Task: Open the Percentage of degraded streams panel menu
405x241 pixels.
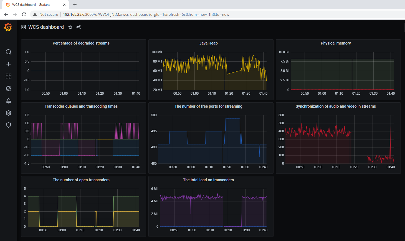Action: pyautogui.click(x=81, y=43)
